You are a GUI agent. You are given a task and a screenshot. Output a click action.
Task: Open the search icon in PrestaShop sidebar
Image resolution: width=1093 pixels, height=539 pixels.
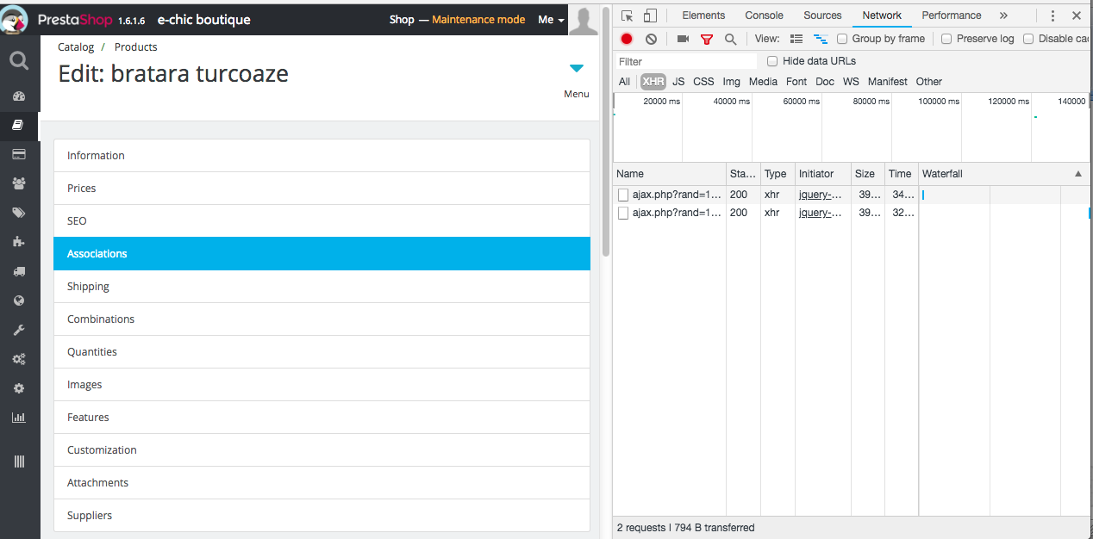[19, 60]
